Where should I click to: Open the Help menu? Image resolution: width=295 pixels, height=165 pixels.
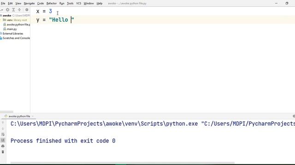(100, 3)
